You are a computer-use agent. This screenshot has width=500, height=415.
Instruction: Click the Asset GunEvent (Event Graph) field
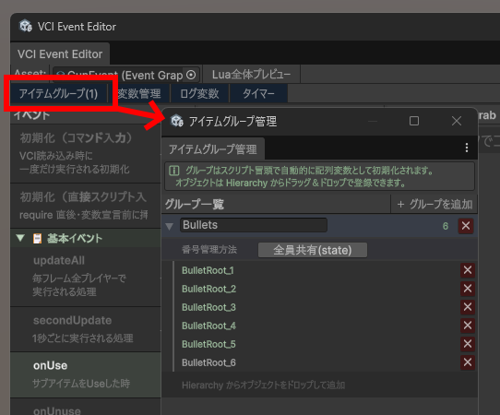pyautogui.click(x=126, y=75)
